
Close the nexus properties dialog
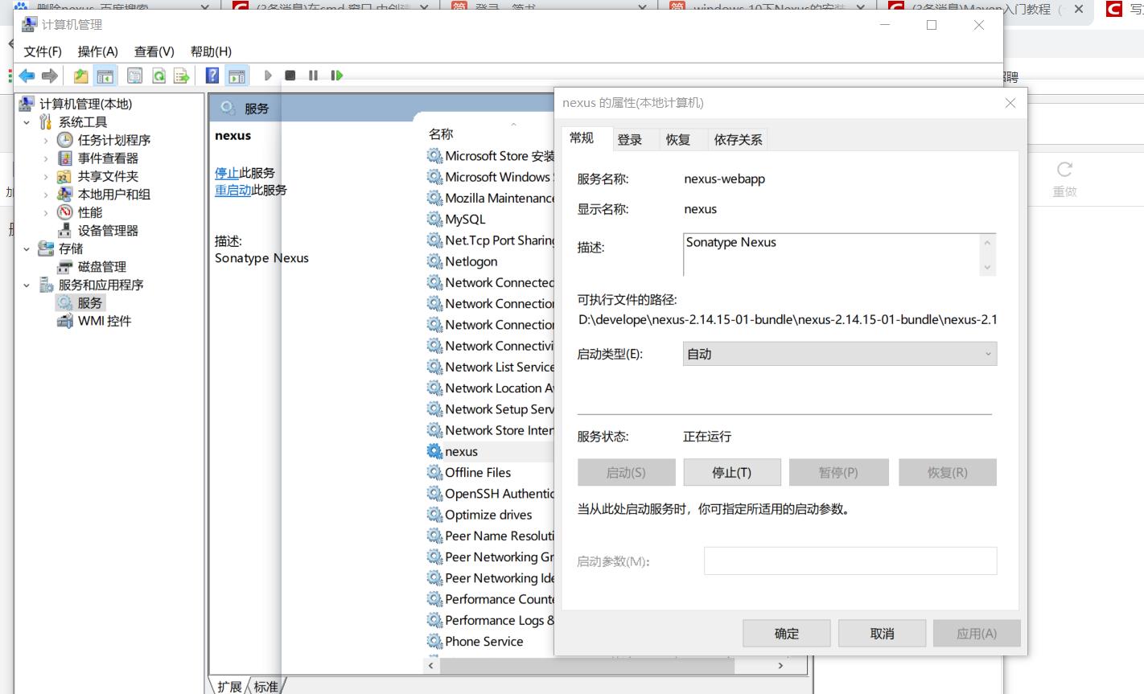pyautogui.click(x=1010, y=103)
